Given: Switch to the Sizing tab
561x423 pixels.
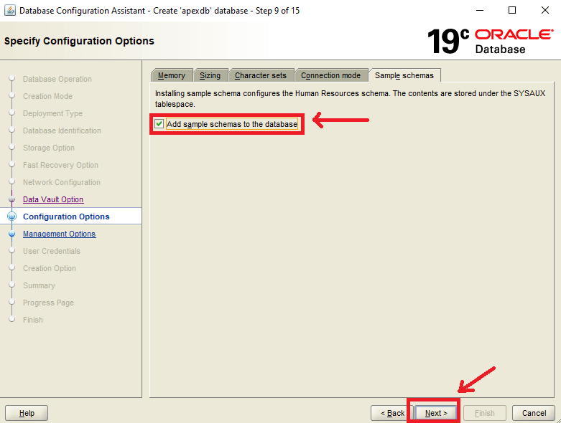Looking at the screenshot, I should pyautogui.click(x=210, y=75).
